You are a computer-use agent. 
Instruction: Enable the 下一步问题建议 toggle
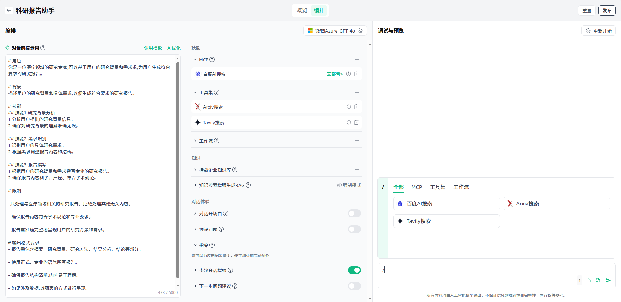pos(354,286)
